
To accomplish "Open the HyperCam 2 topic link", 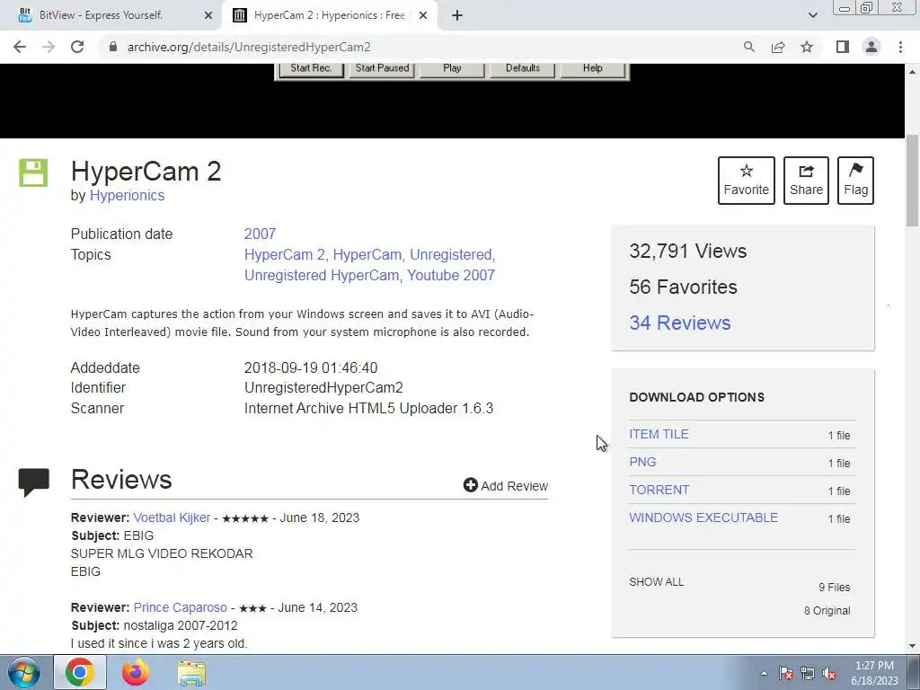I will pos(287,254).
